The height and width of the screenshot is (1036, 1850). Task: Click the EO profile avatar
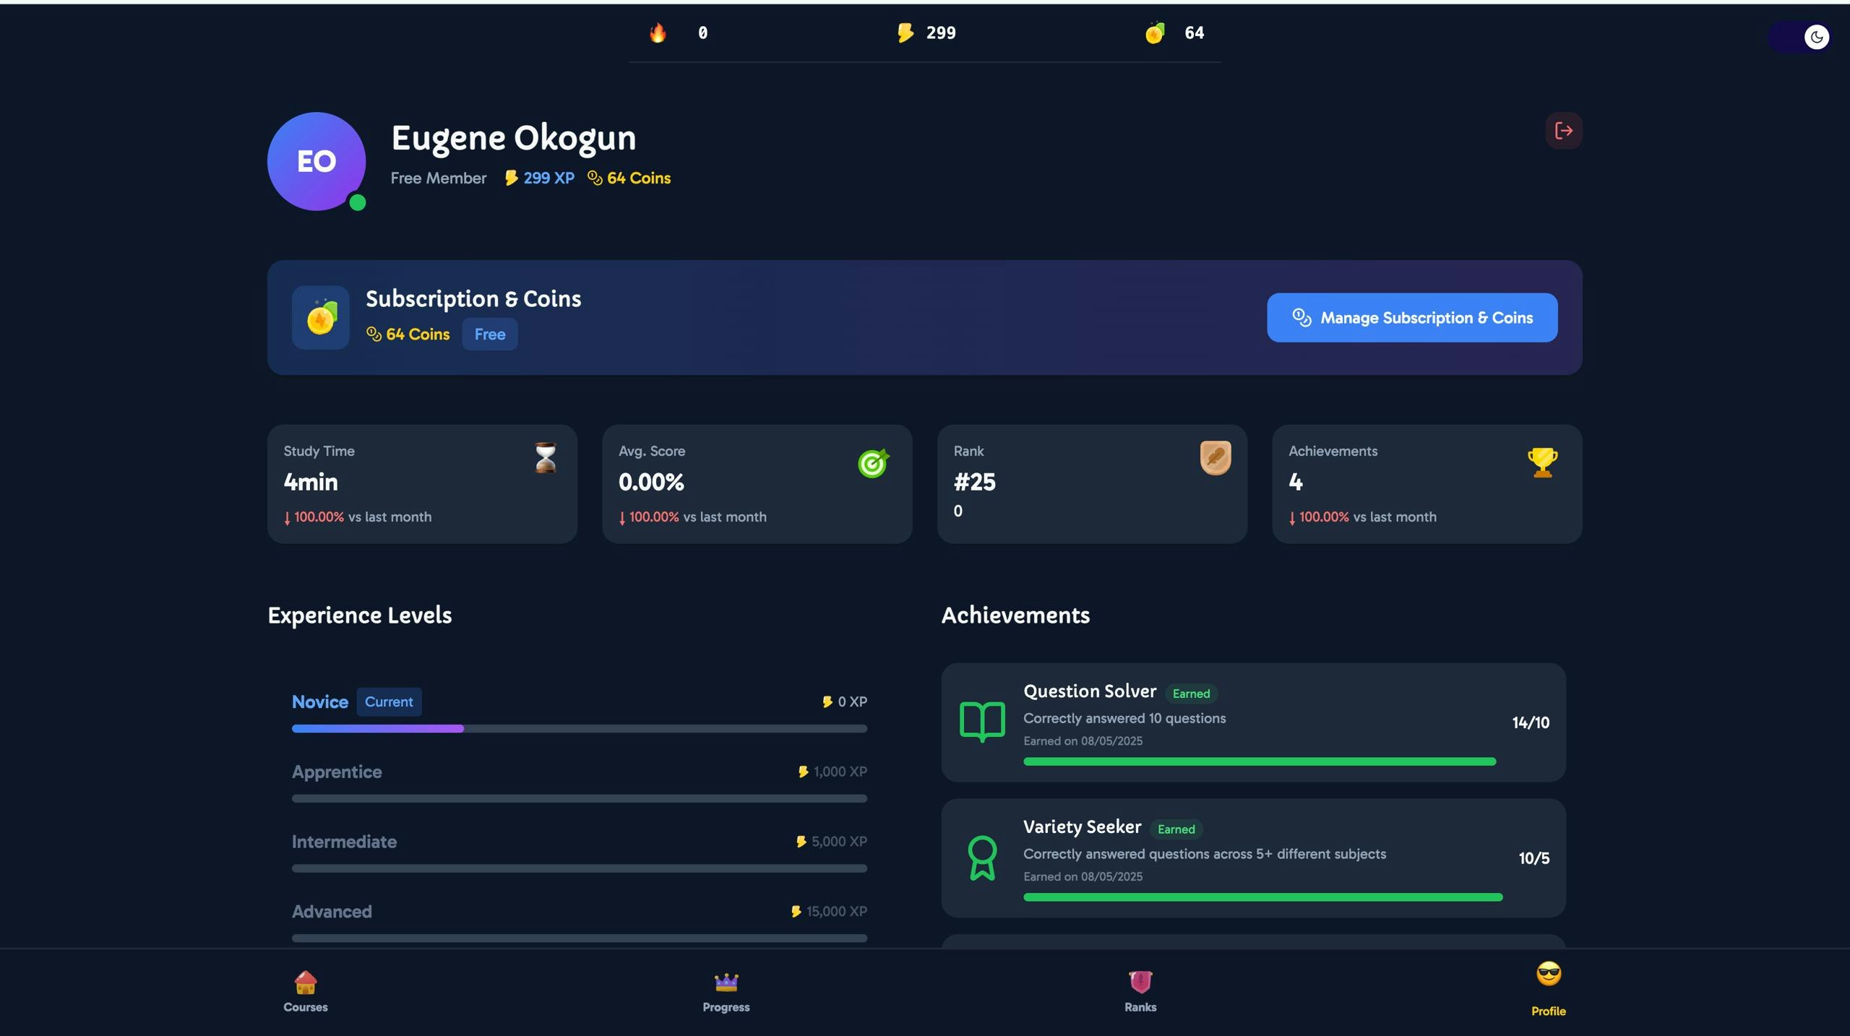[x=317, y=161]
